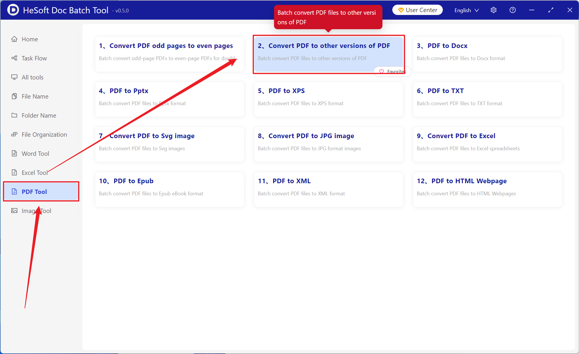Launch the PDF to XPS tool
Screen dimensions: 579x354
pos(329,99)
